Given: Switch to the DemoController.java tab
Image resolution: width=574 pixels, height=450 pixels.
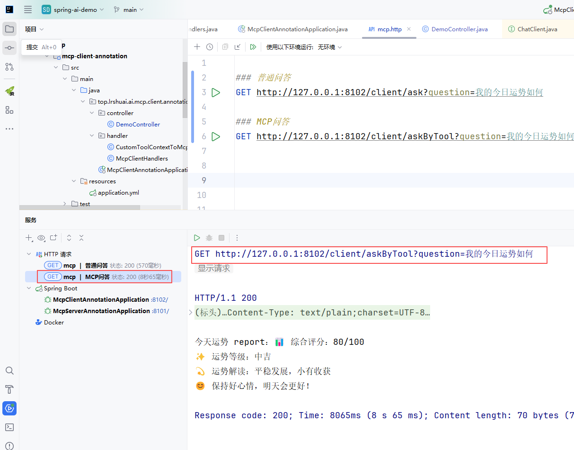Looking at the screenshot, I should [459, 29].
